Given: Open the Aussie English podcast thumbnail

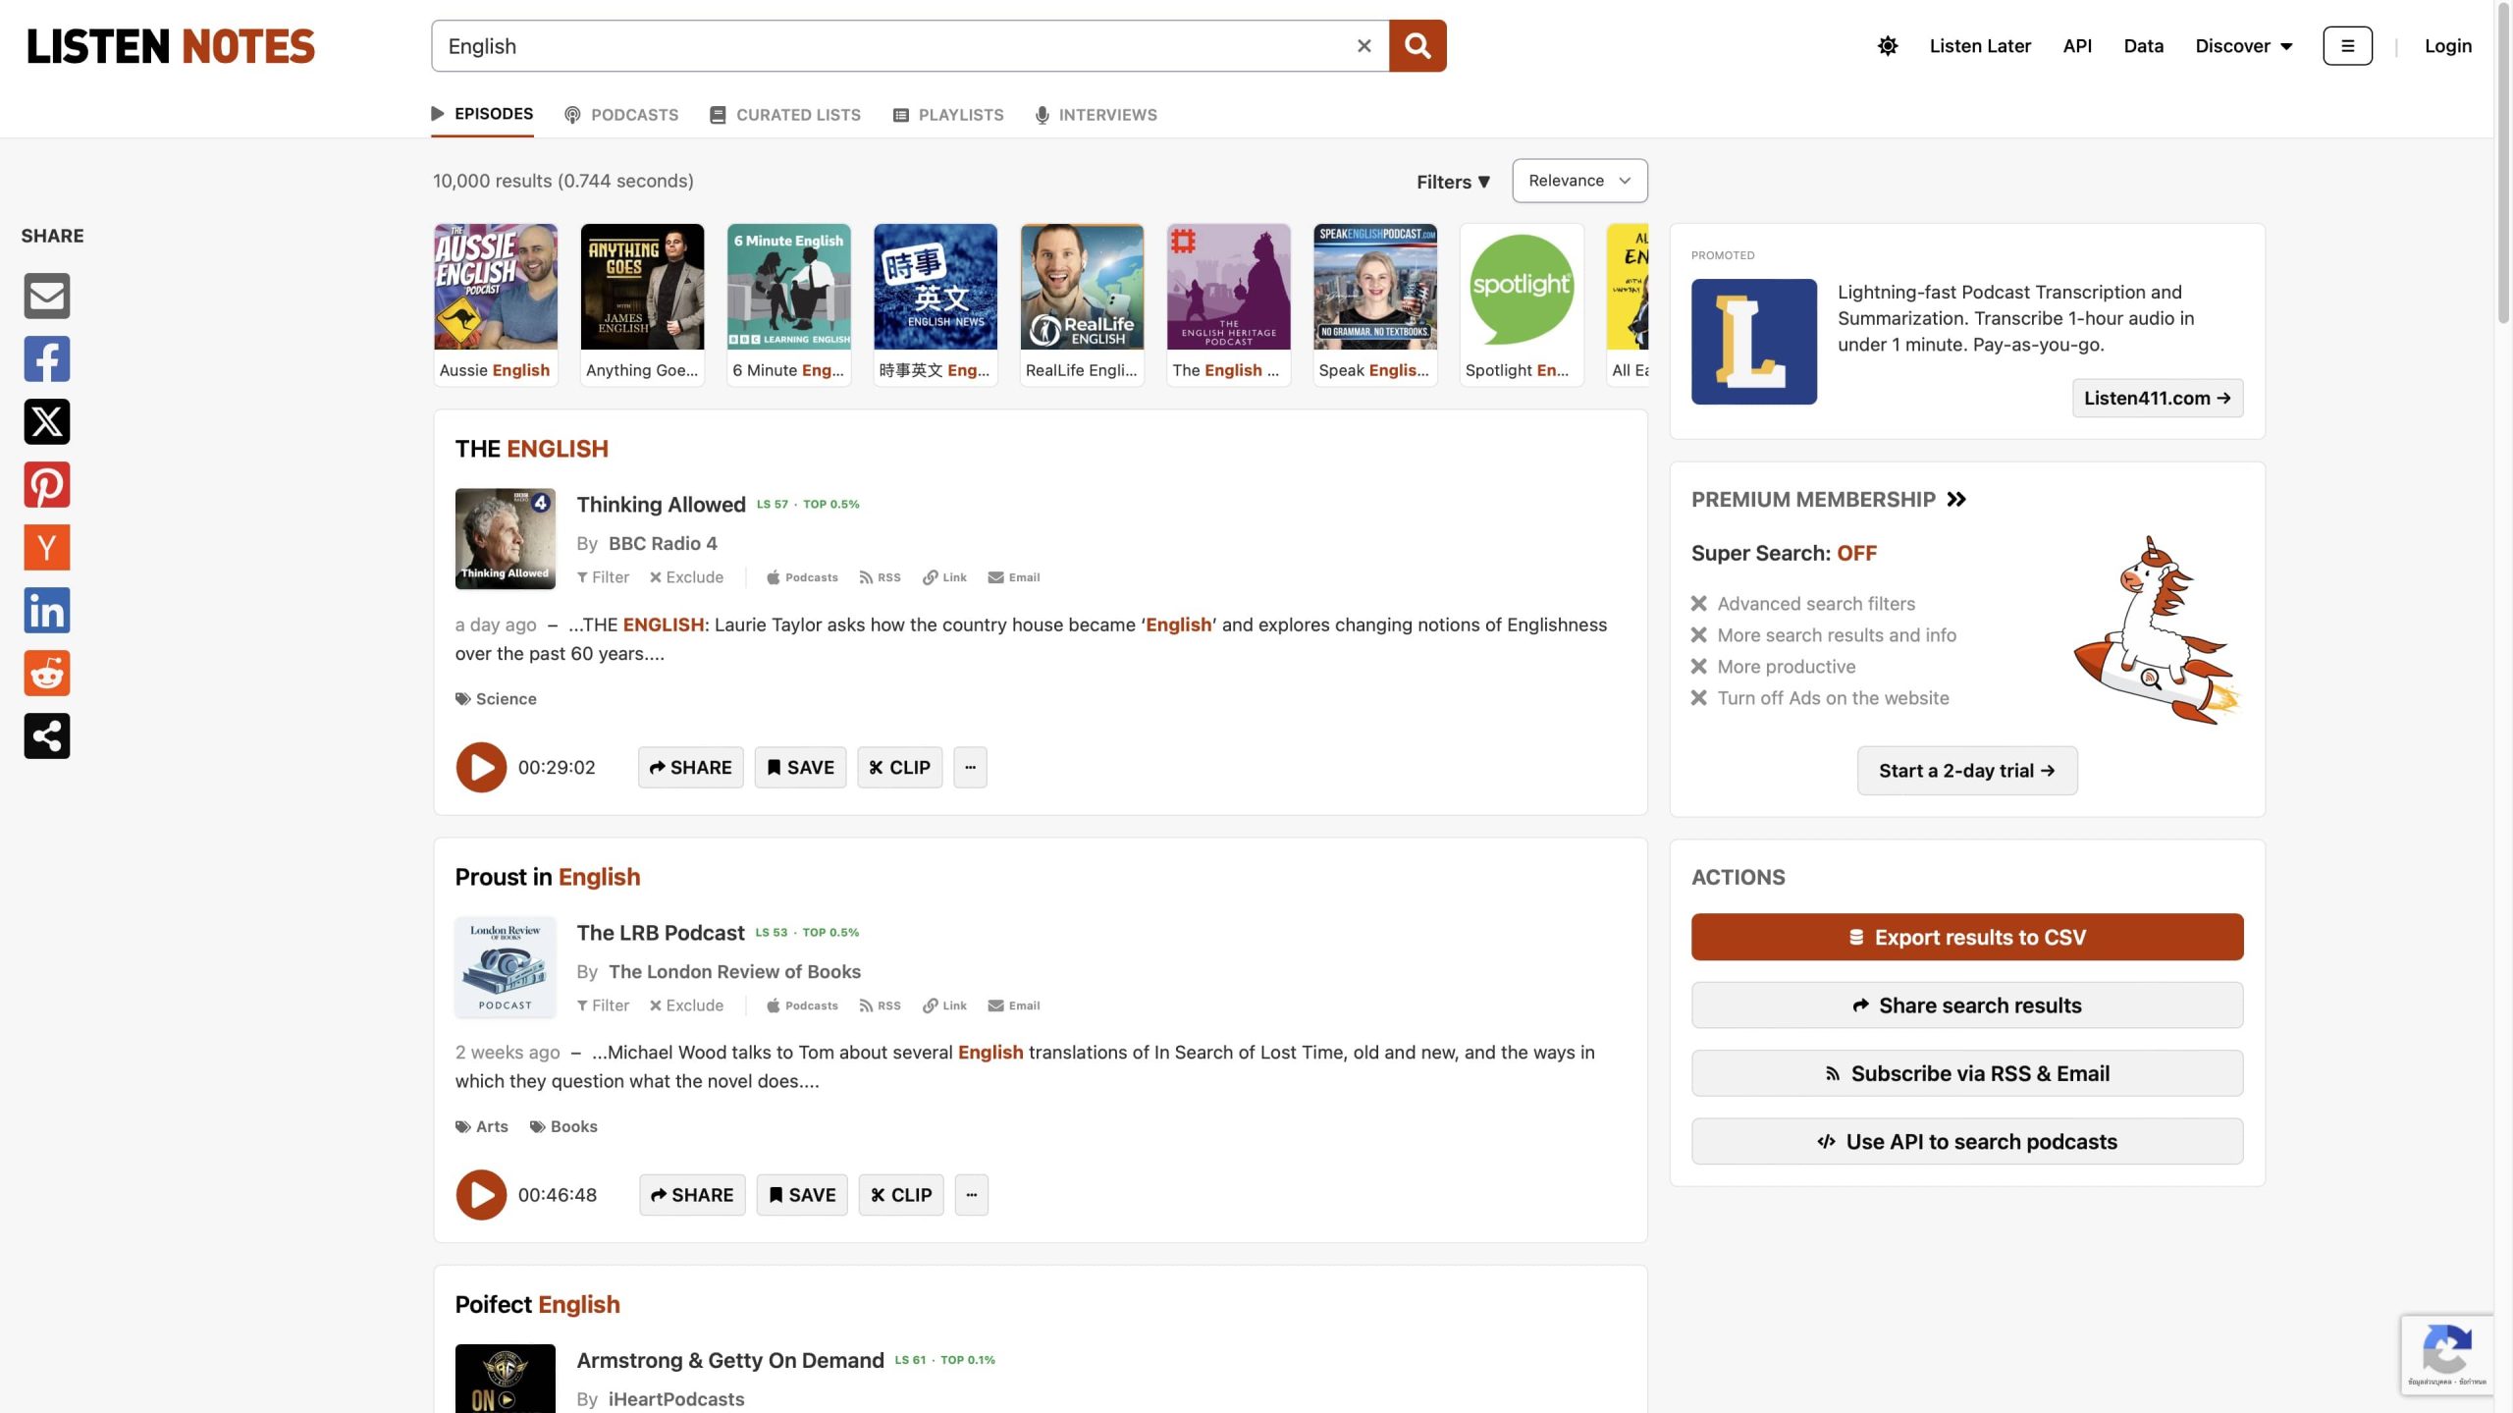Looking at the screenshot, I should coord(496,288).
